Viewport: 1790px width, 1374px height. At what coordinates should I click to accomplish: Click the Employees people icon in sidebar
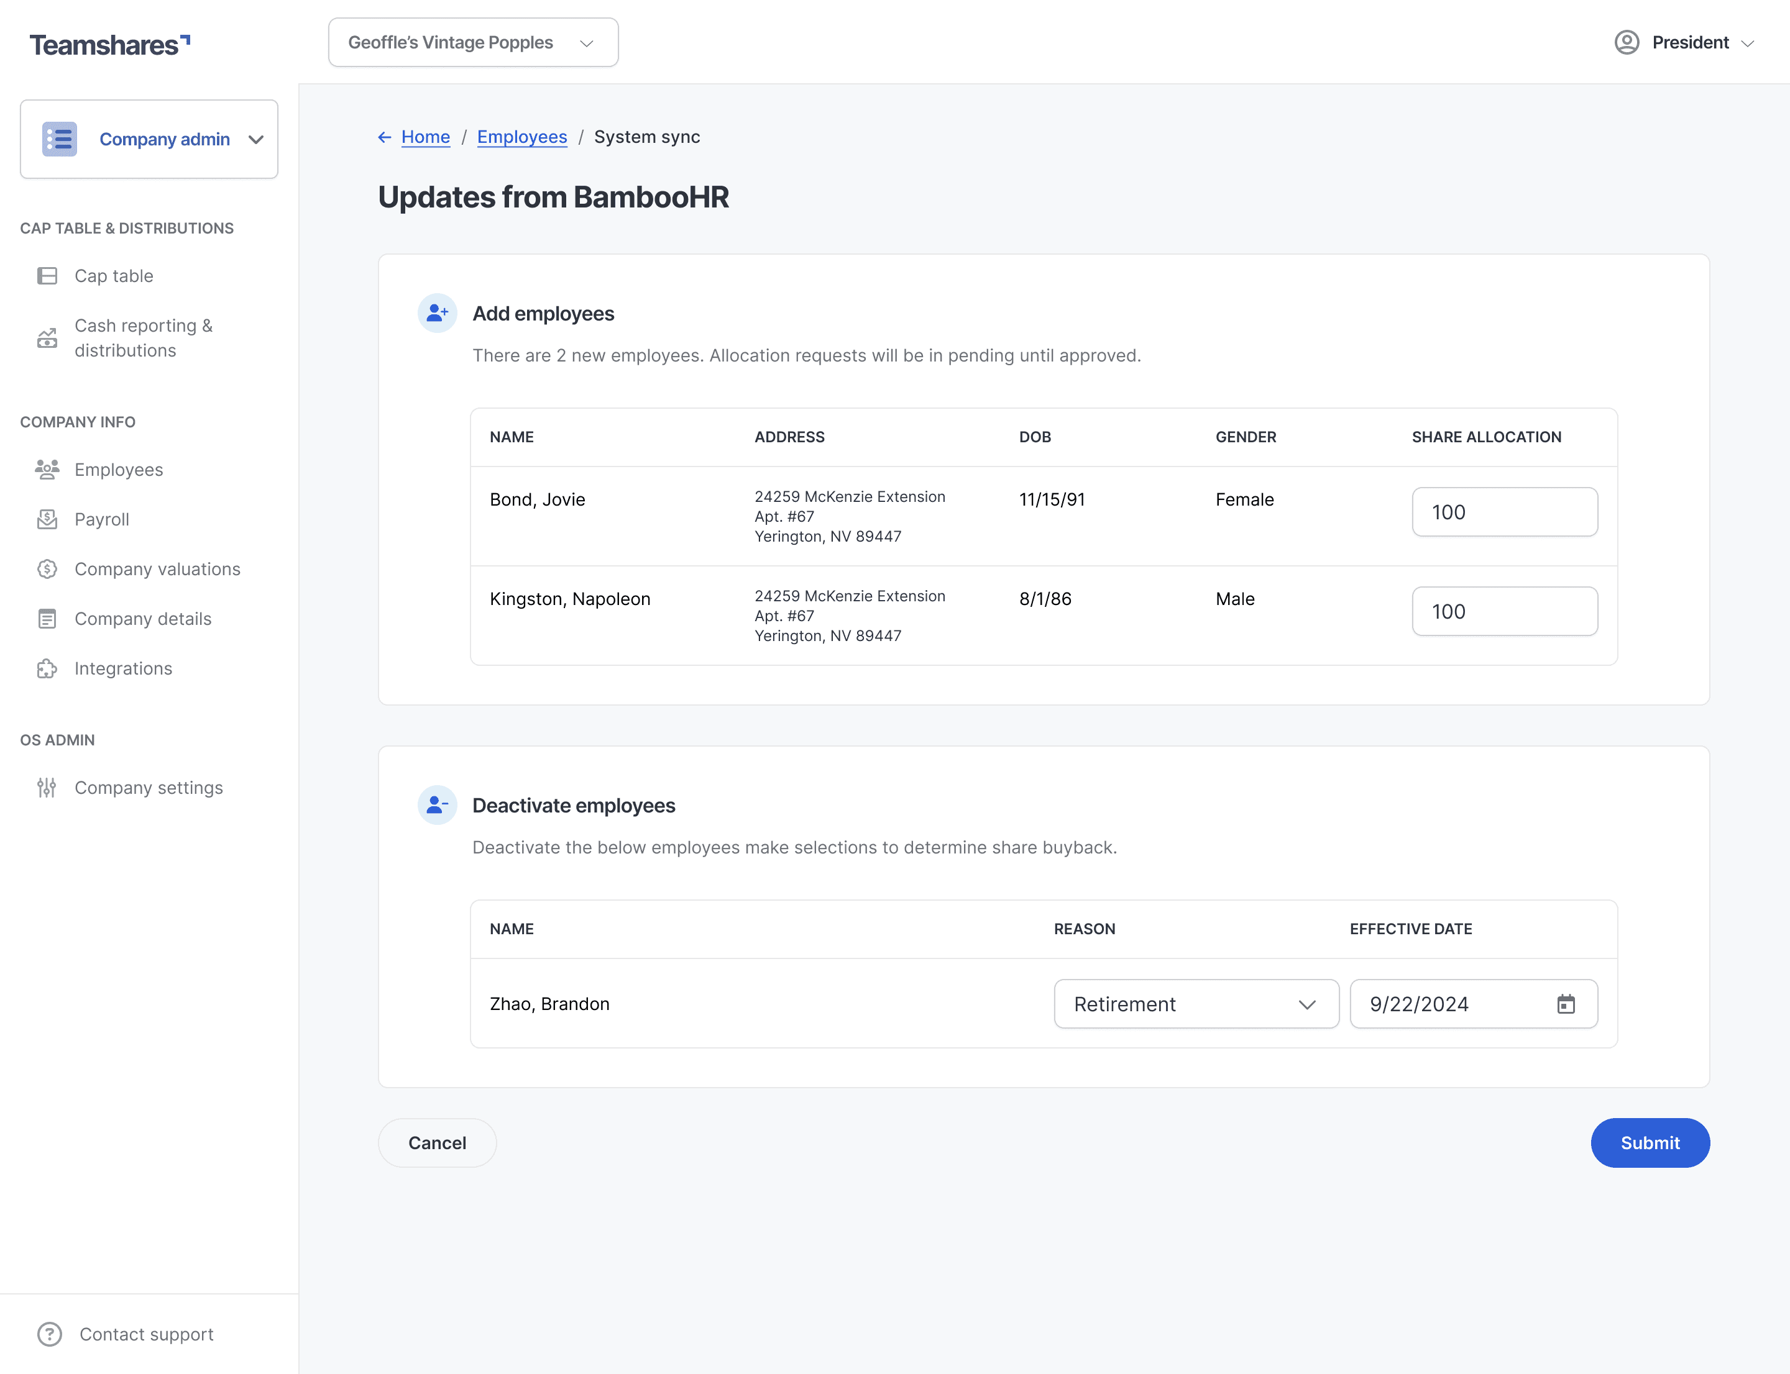click(47, 470)
